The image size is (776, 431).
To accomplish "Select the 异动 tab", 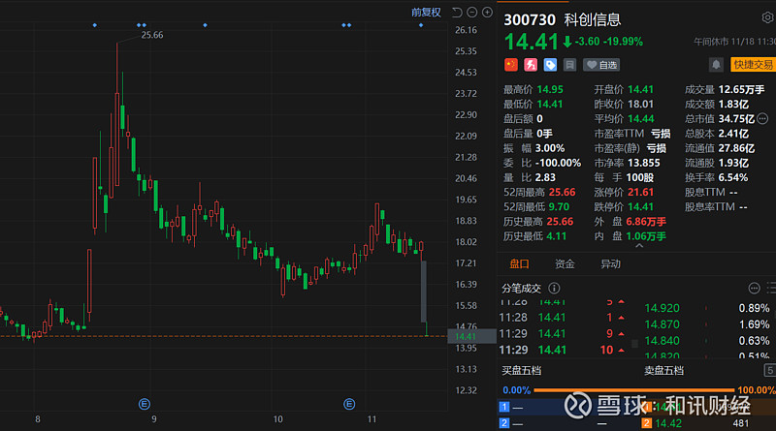I will point(610,264).
